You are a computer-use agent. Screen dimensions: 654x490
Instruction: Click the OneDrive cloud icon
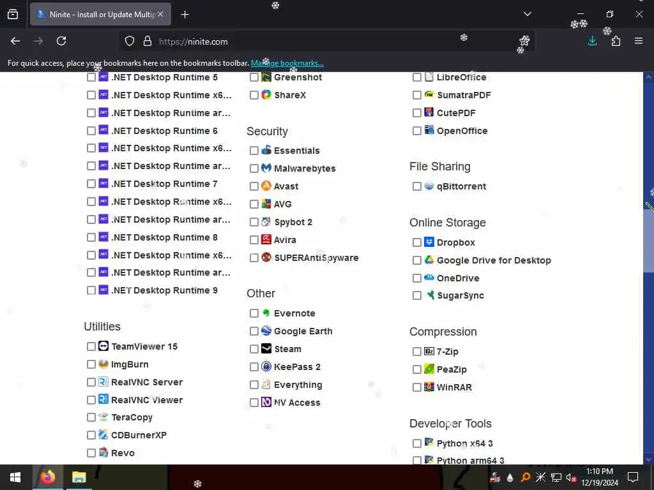click(429, 278)
